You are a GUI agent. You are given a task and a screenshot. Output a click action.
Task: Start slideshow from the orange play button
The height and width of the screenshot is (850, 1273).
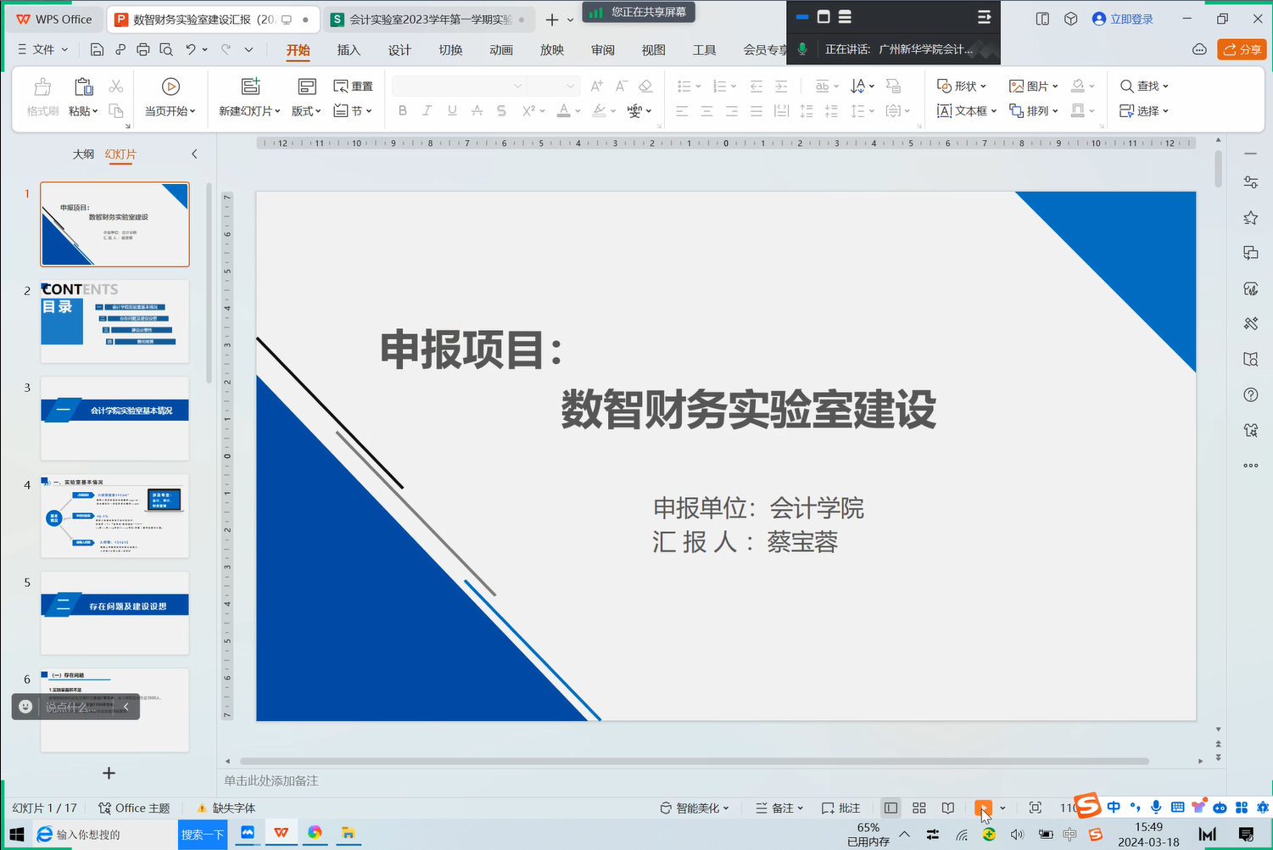coord(982,808)
